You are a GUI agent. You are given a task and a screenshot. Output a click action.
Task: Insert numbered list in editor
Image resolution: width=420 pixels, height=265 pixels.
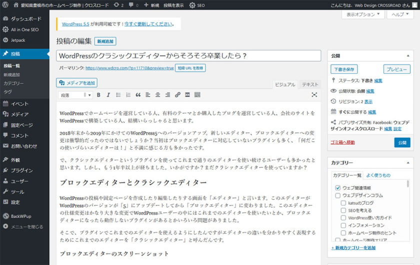click(128, 95)
